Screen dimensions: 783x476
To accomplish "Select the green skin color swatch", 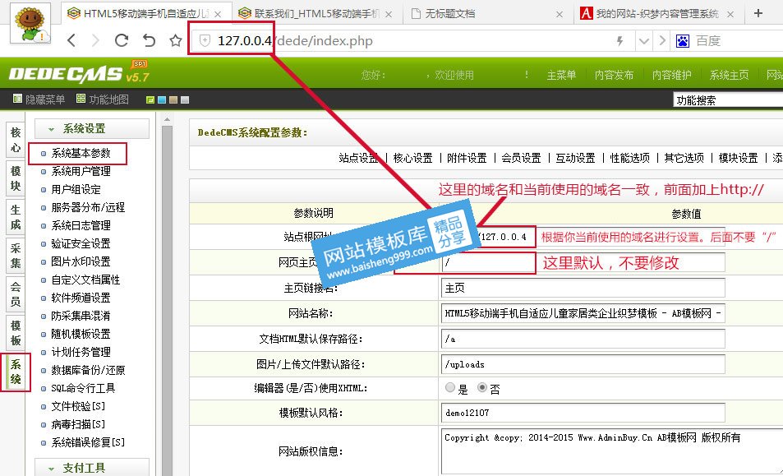I will click(150, 100).
